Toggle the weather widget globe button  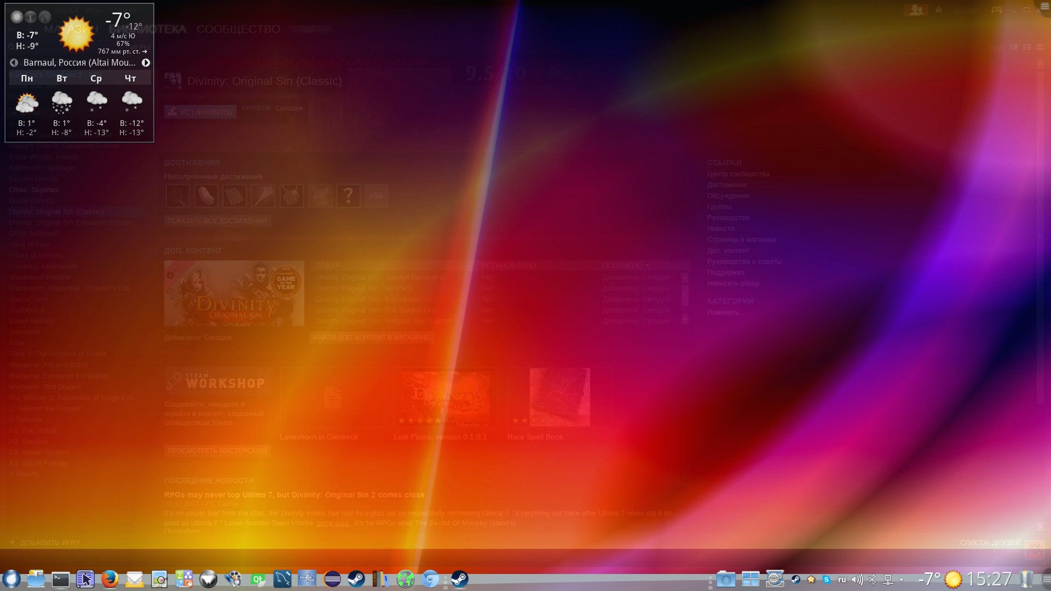[x=45, y=17]
